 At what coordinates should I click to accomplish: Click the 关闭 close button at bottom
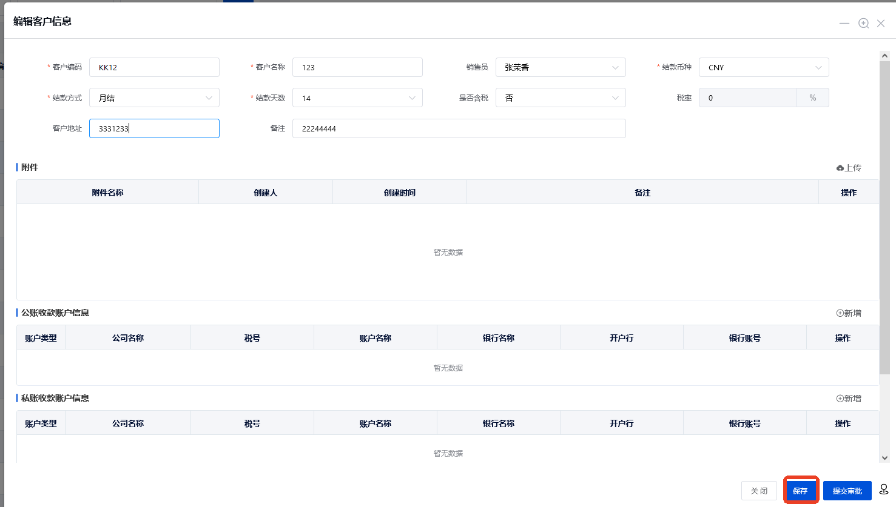758,491
